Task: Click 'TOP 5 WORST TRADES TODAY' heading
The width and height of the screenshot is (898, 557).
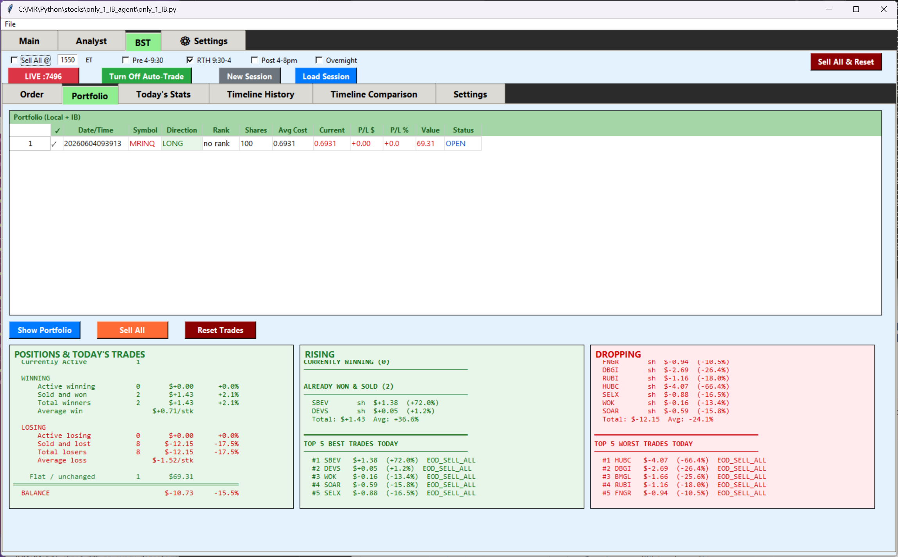Action: pyautogui.click(x=643, y=444)
